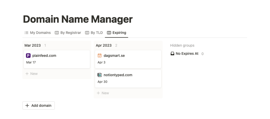Viewport: 270px width, 119px height.
Task: Click the By TLD board icon
Action: pos(87,33)
